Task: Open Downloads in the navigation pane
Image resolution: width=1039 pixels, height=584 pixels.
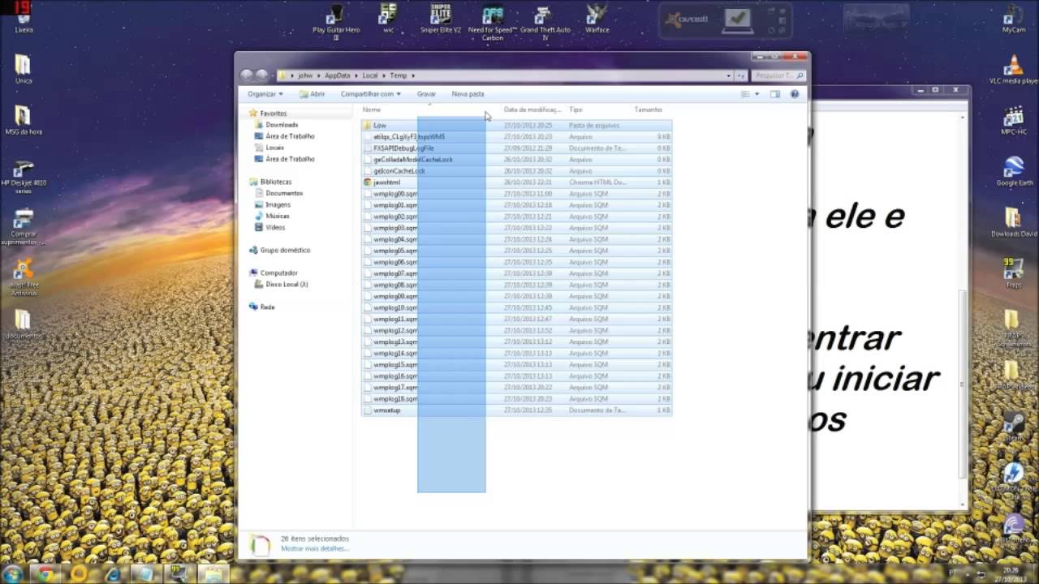Action: (x=282, y=125)
